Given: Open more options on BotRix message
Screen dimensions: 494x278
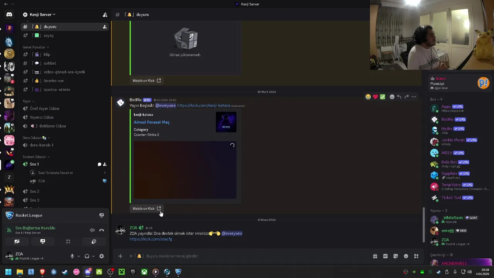Looking at the screenshot, I should [414, 97].
